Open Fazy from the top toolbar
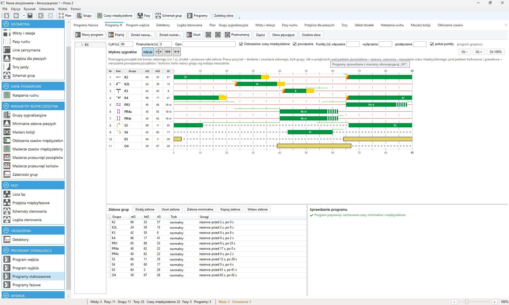 click(144, 16)
